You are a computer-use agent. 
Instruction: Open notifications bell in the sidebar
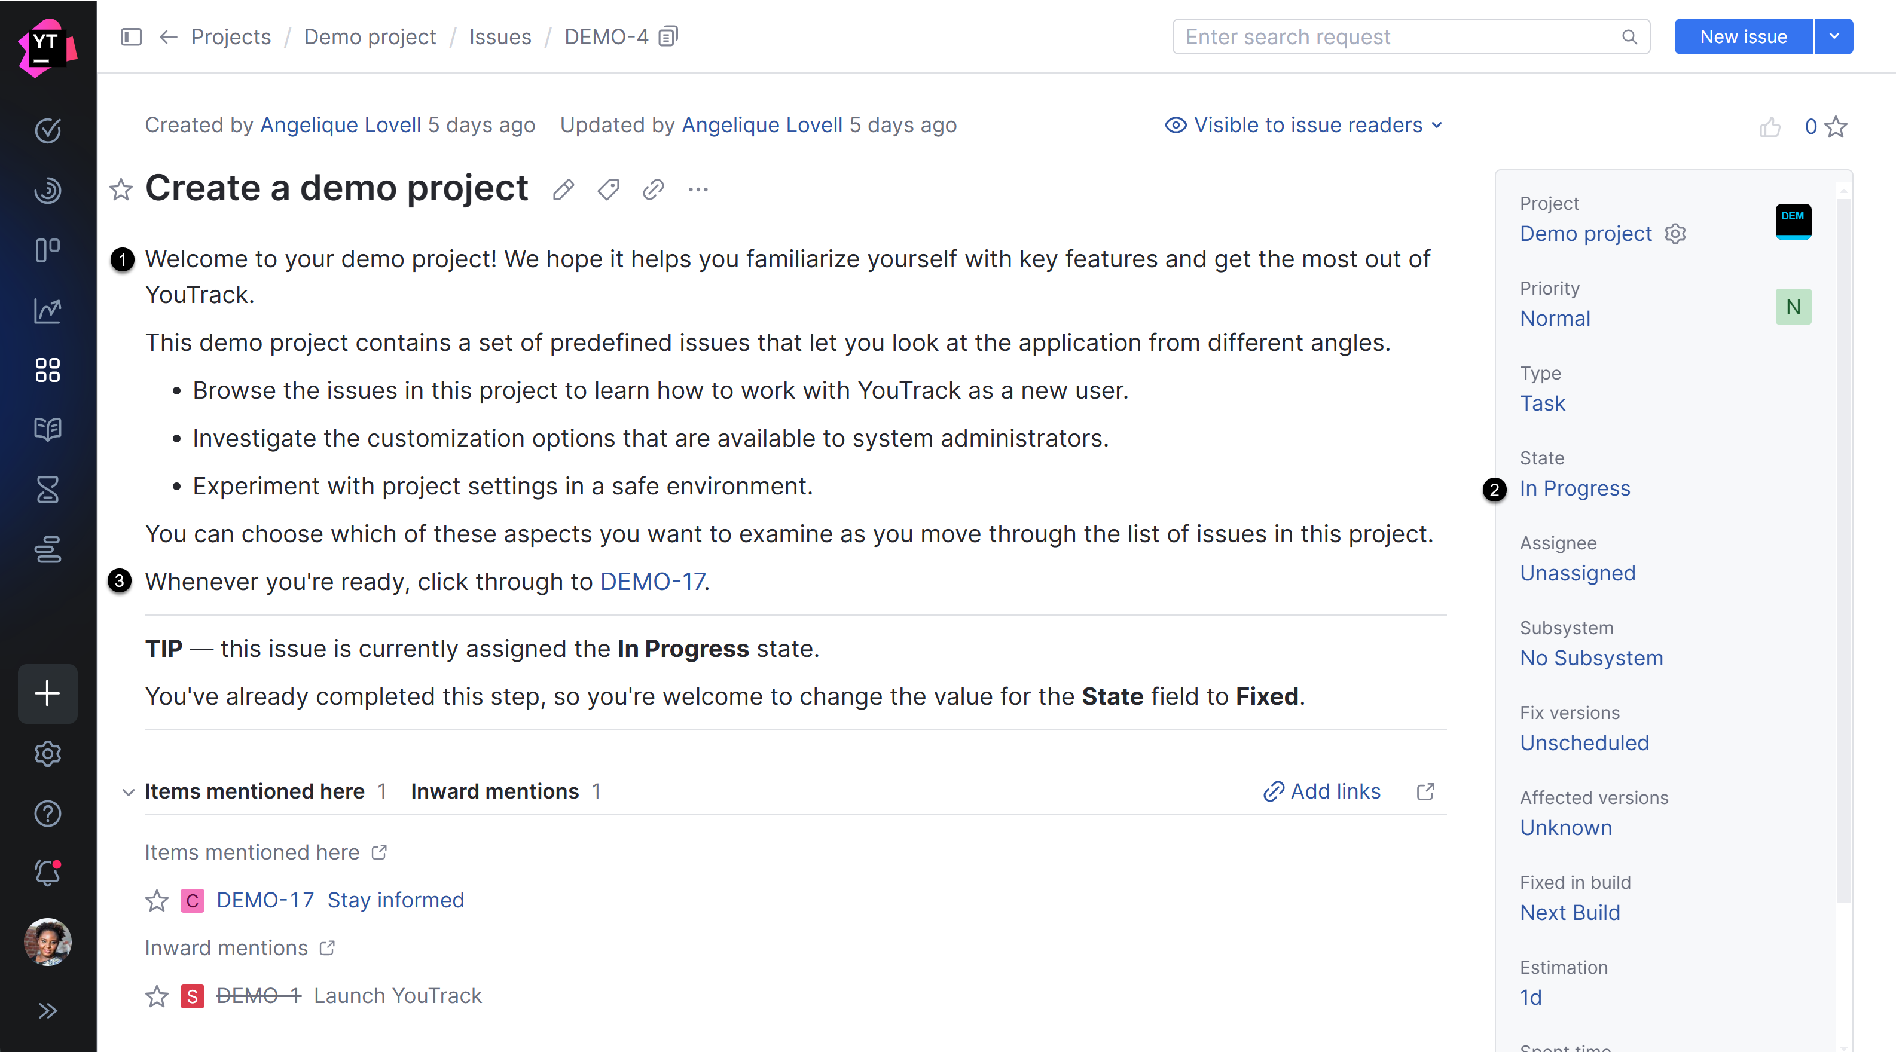pyautogui.click(x=48, y=873)
